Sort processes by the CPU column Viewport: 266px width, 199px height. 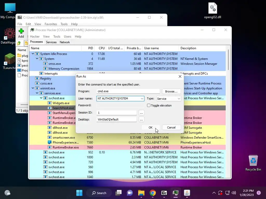coord(101,48)
